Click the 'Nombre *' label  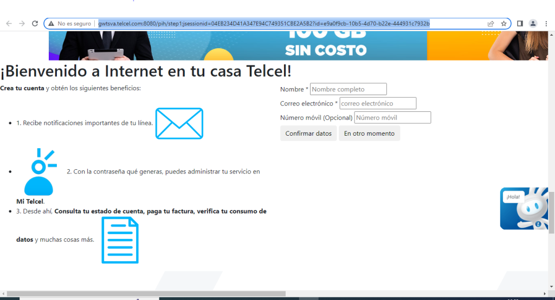(x=294, y=89)
